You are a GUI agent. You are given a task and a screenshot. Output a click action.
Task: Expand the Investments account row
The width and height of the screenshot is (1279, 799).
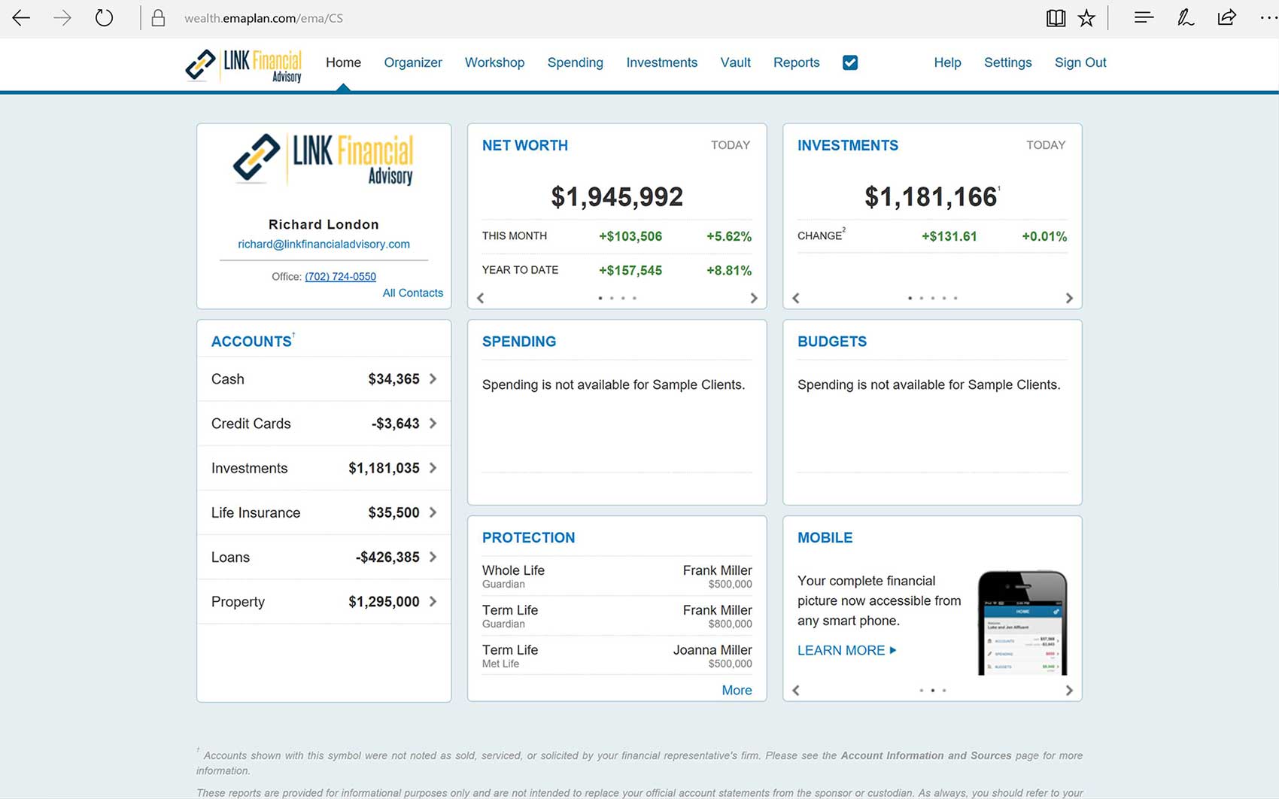431,468
